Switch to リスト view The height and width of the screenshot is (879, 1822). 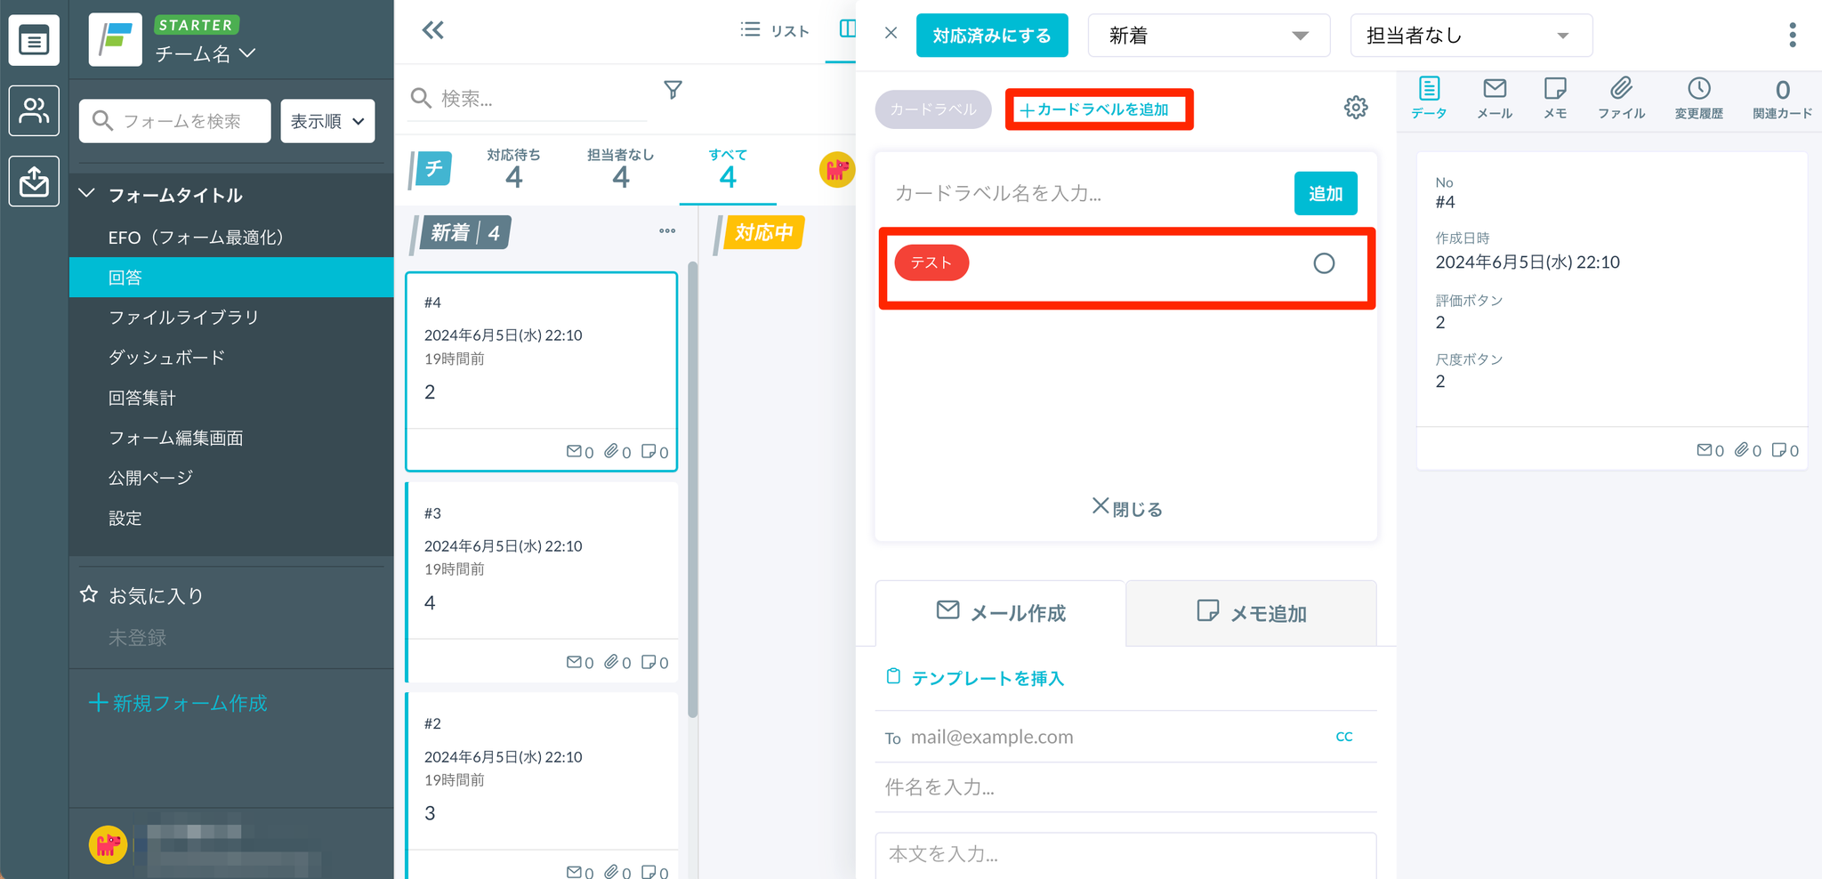pyautogui.click(x=775, y=31)
